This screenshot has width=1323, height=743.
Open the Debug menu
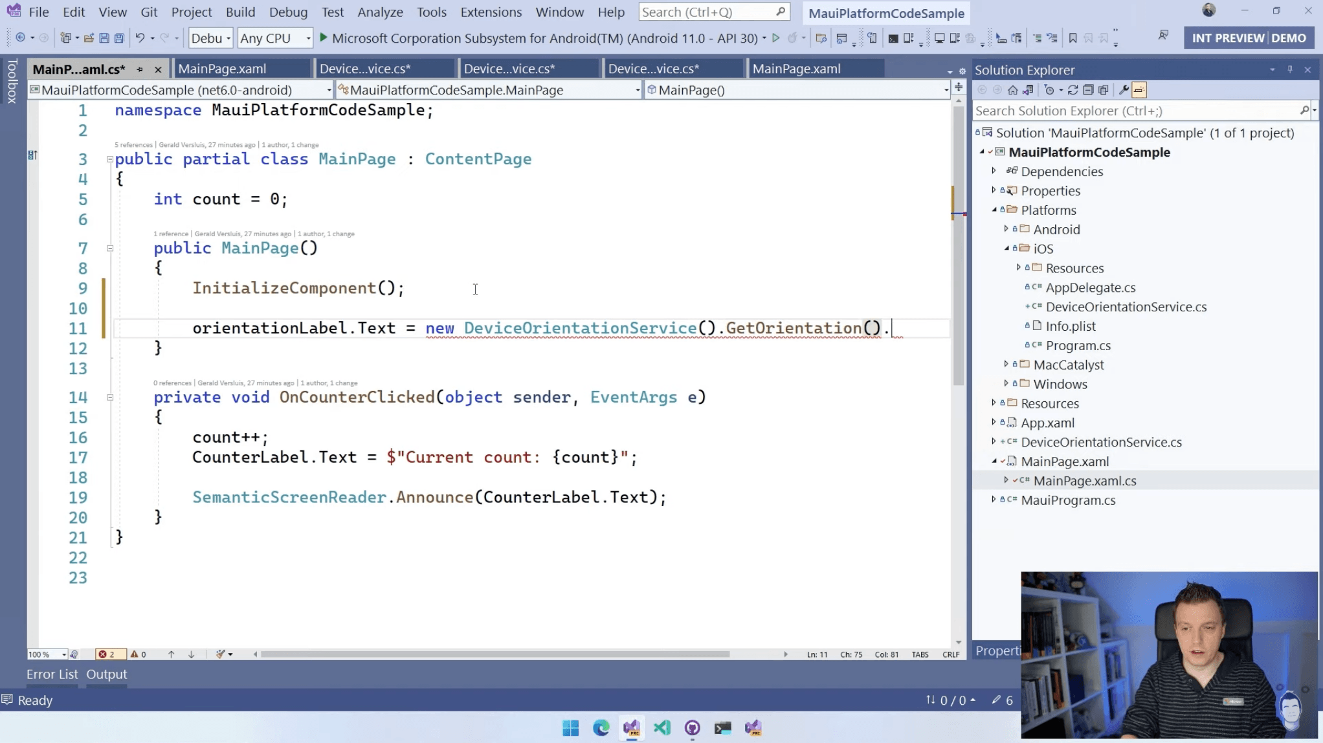point(288,12)
